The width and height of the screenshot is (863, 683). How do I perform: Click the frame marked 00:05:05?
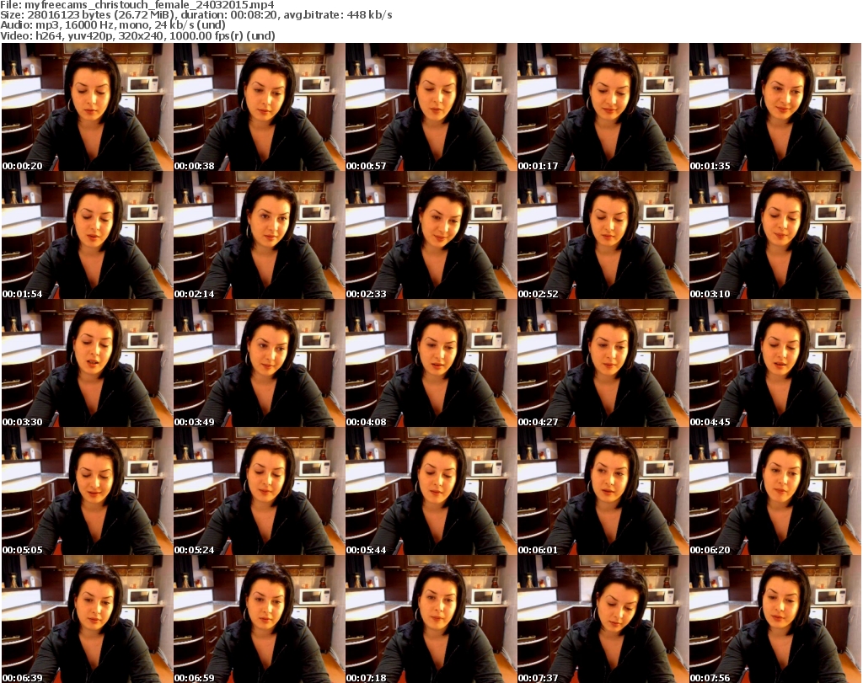click(86, 492)
